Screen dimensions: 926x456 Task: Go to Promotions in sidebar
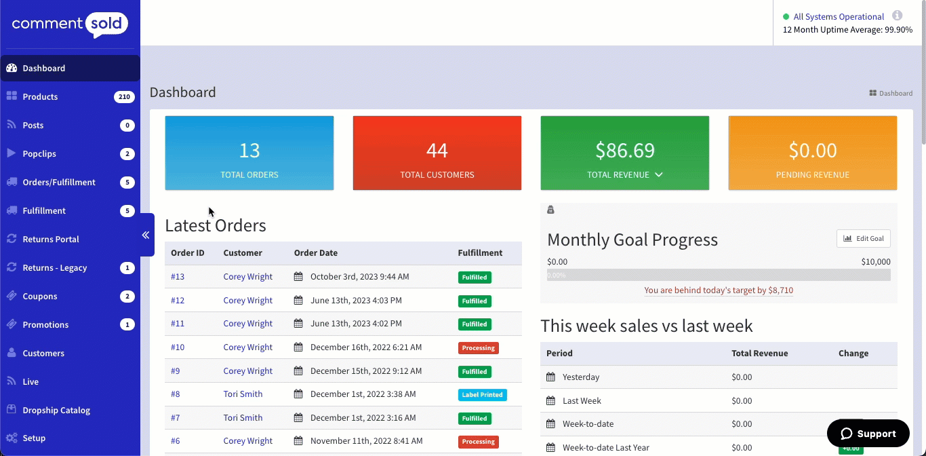[45, 324]
